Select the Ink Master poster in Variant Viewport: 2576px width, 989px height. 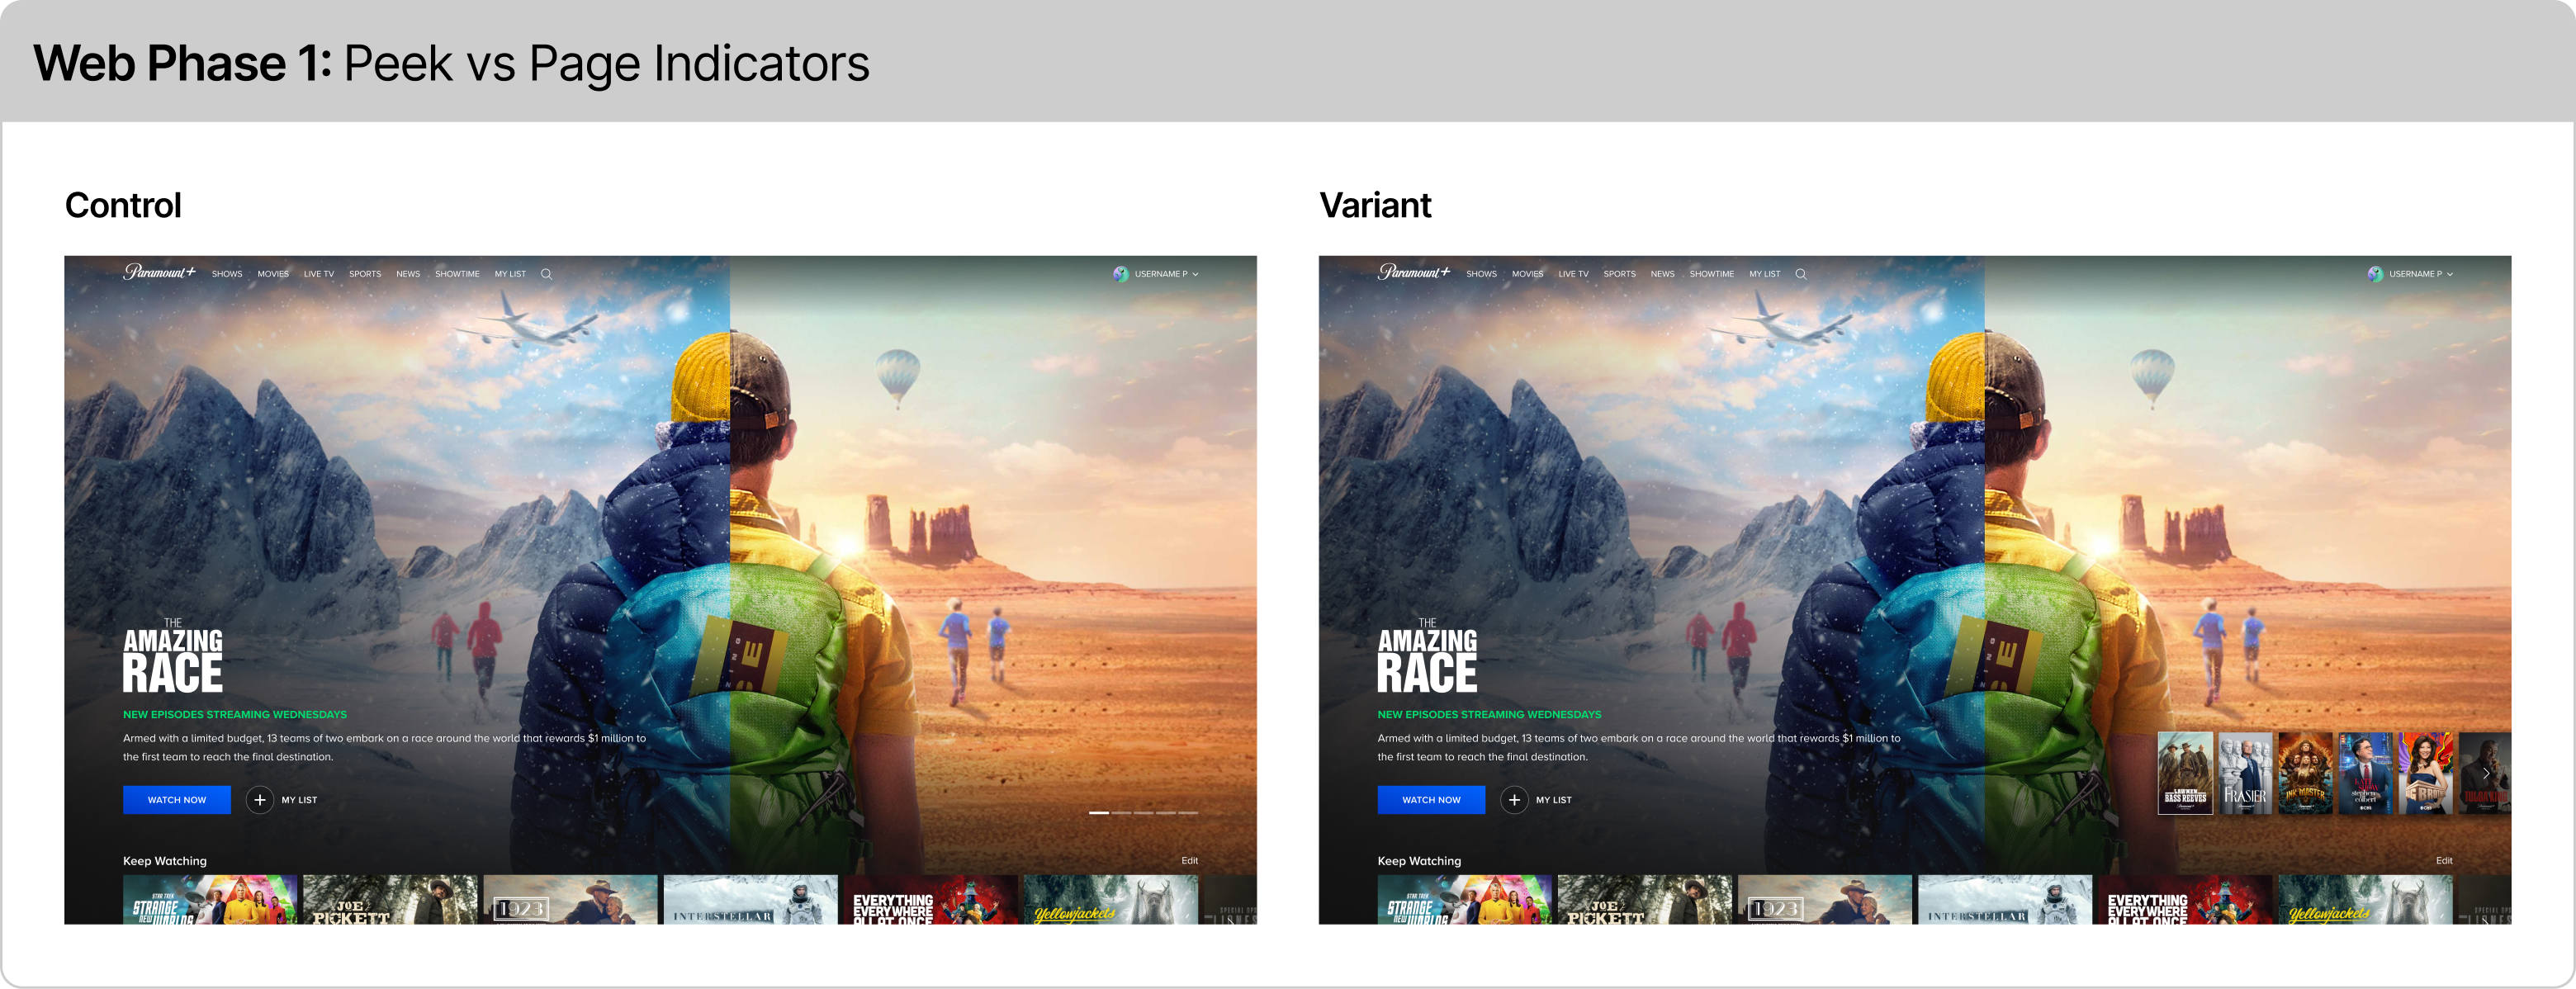click(x=2305, y=773)
